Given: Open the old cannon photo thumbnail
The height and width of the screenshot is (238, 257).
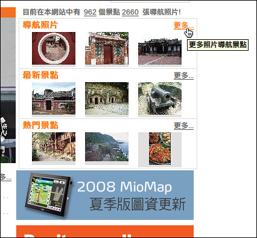Looking at the screenshot, I should 160,98.
